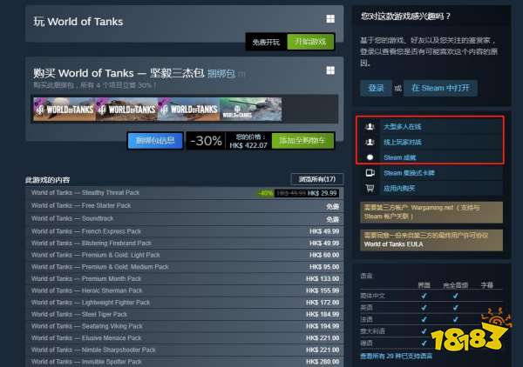The width and height of the screenshot is (523, 367).
Task: Click the in-app purchases cart icon
Action: [x=370, y=189]
